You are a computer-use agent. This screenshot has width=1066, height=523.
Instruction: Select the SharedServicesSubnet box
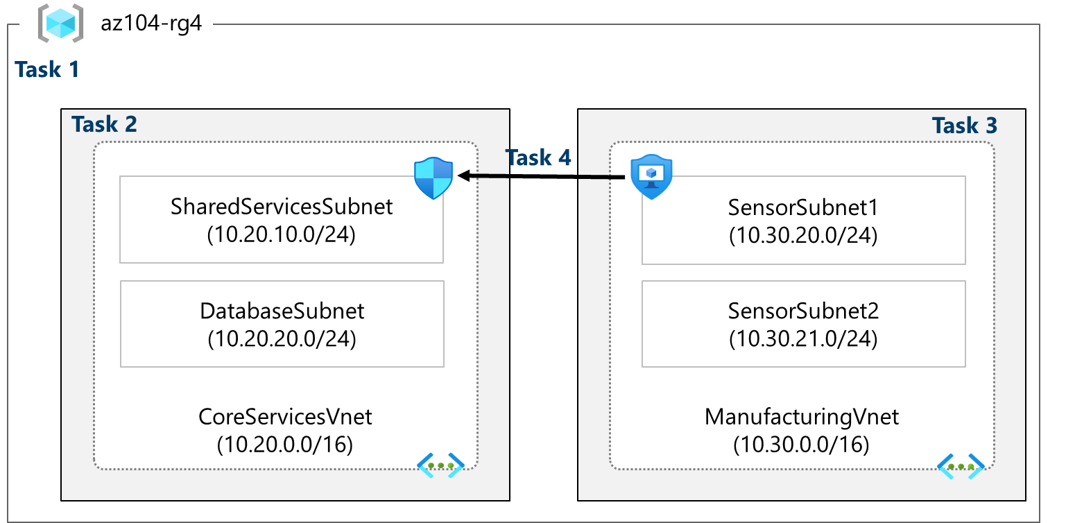281,220
